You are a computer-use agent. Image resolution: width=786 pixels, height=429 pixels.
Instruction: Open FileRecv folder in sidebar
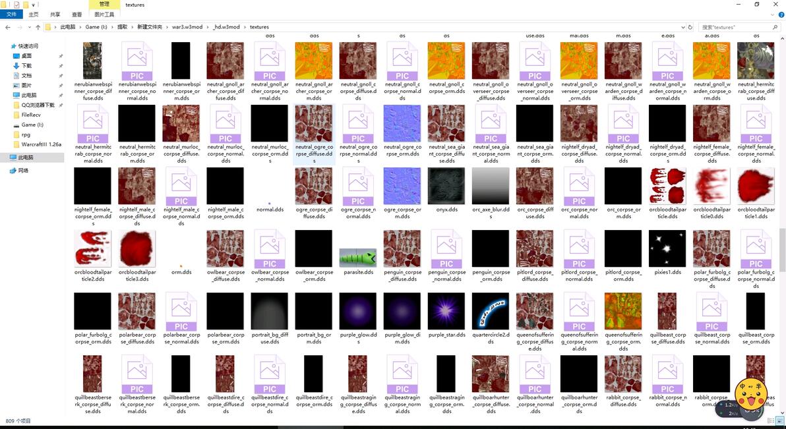click(30, 115)
